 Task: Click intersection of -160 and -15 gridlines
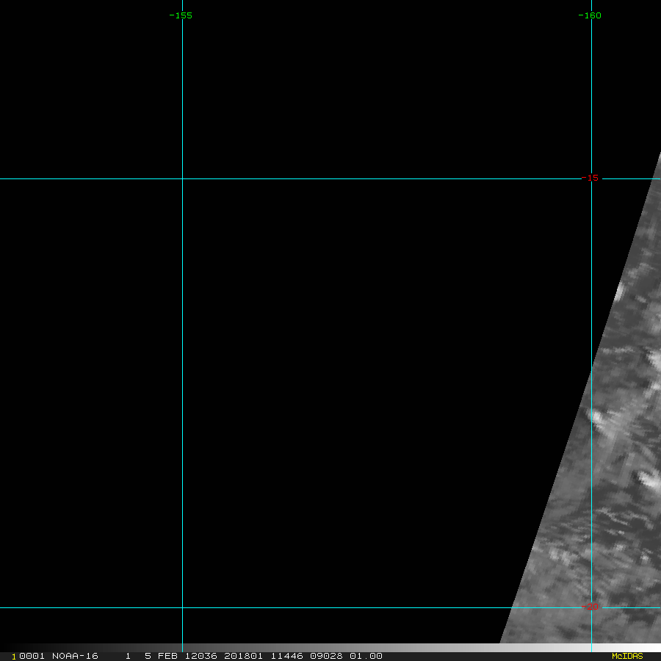(592, 178)
